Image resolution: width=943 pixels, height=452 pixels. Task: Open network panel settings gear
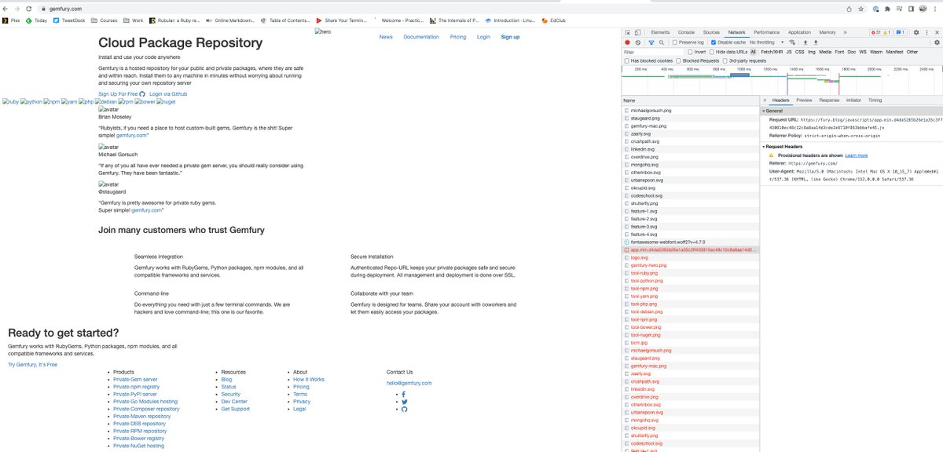click(x=937, y=42)
